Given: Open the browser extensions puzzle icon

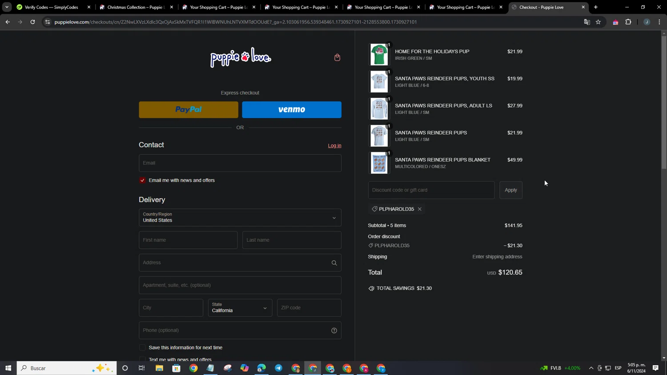Looking at the screenshot, I should 628,22.
